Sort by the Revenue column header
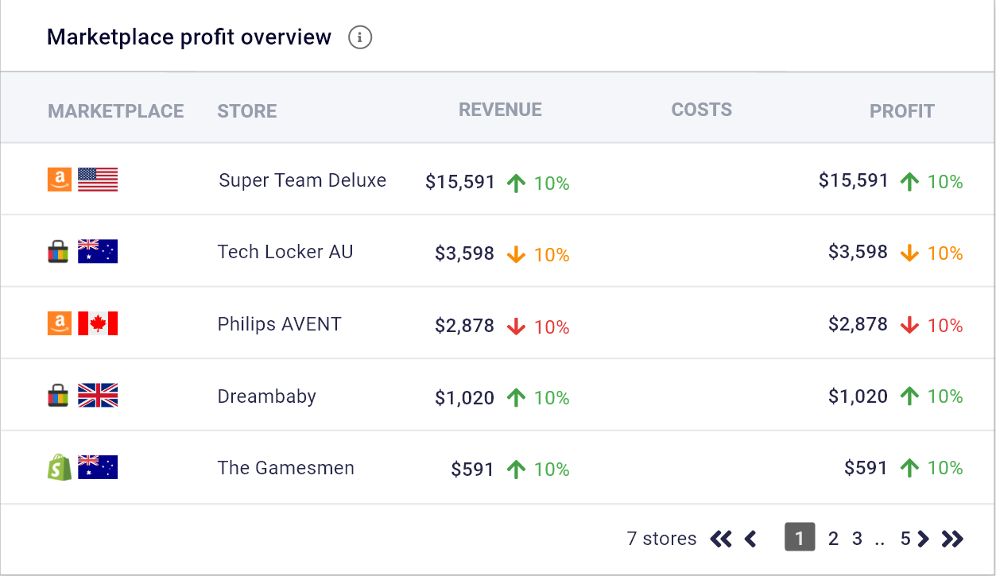Viewport: 996px width, 576px height. click(500, 110)
